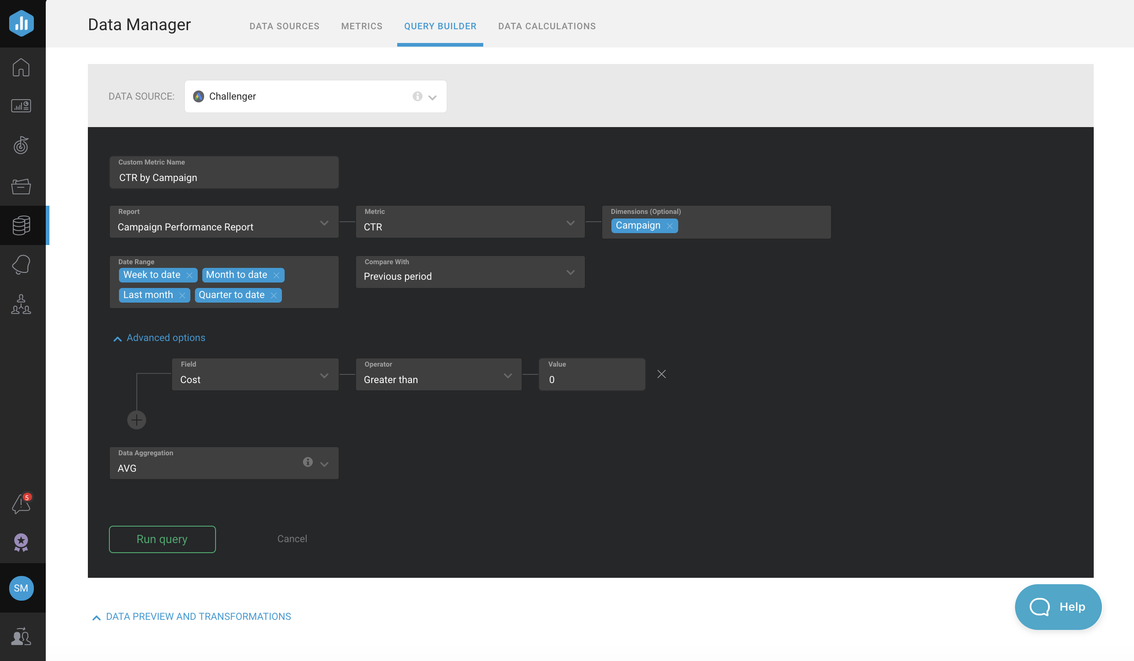Image resolution: width=1134 pixels, height=661 pixels.
Task: Open the Databoards sidebar icon
Action: 21,106
